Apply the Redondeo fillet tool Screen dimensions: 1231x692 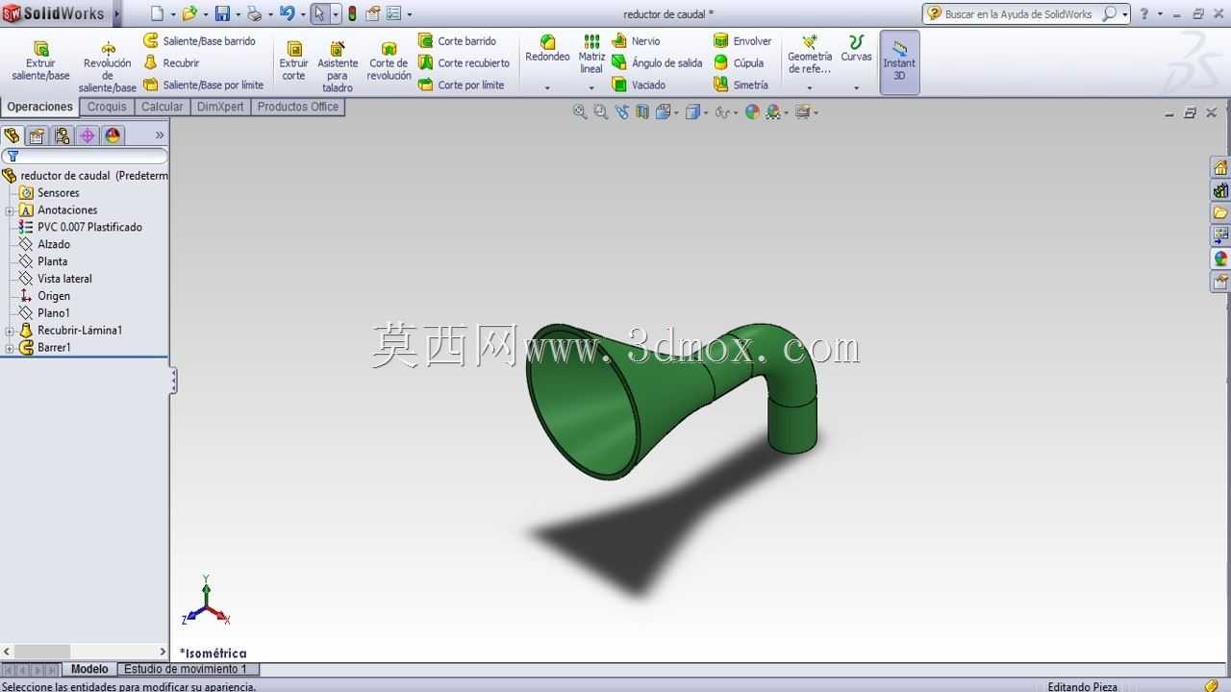click(547, 49)
